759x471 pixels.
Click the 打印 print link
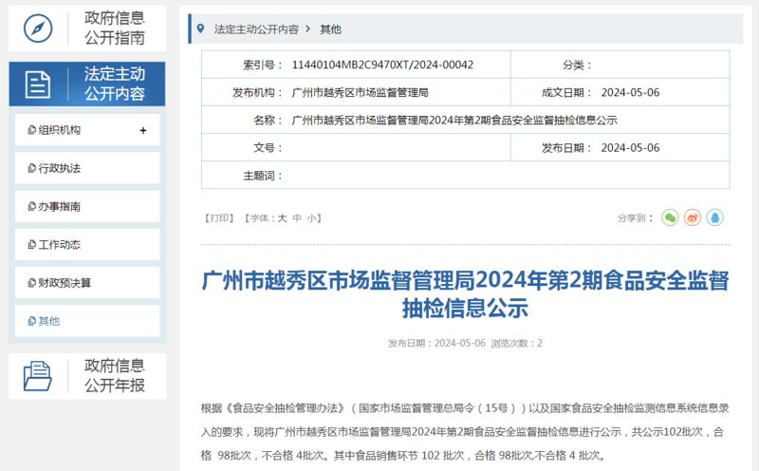(x=219, y=218)
